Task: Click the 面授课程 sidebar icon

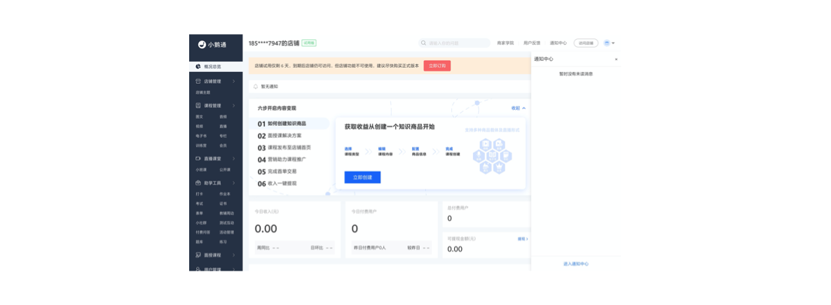Action: pos(198,255)
